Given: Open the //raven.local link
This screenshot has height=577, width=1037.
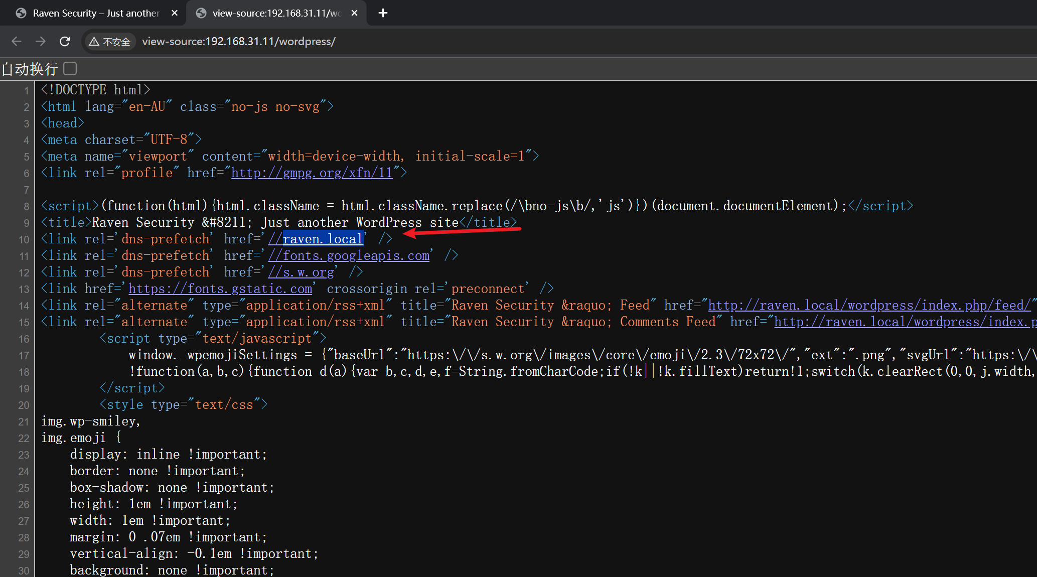Looking at the screenshot, I should [x=316, y=239].
